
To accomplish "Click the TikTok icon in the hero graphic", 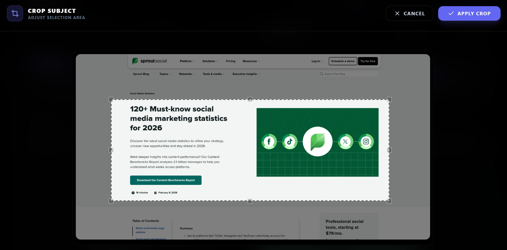I will (x=290, y=141).
